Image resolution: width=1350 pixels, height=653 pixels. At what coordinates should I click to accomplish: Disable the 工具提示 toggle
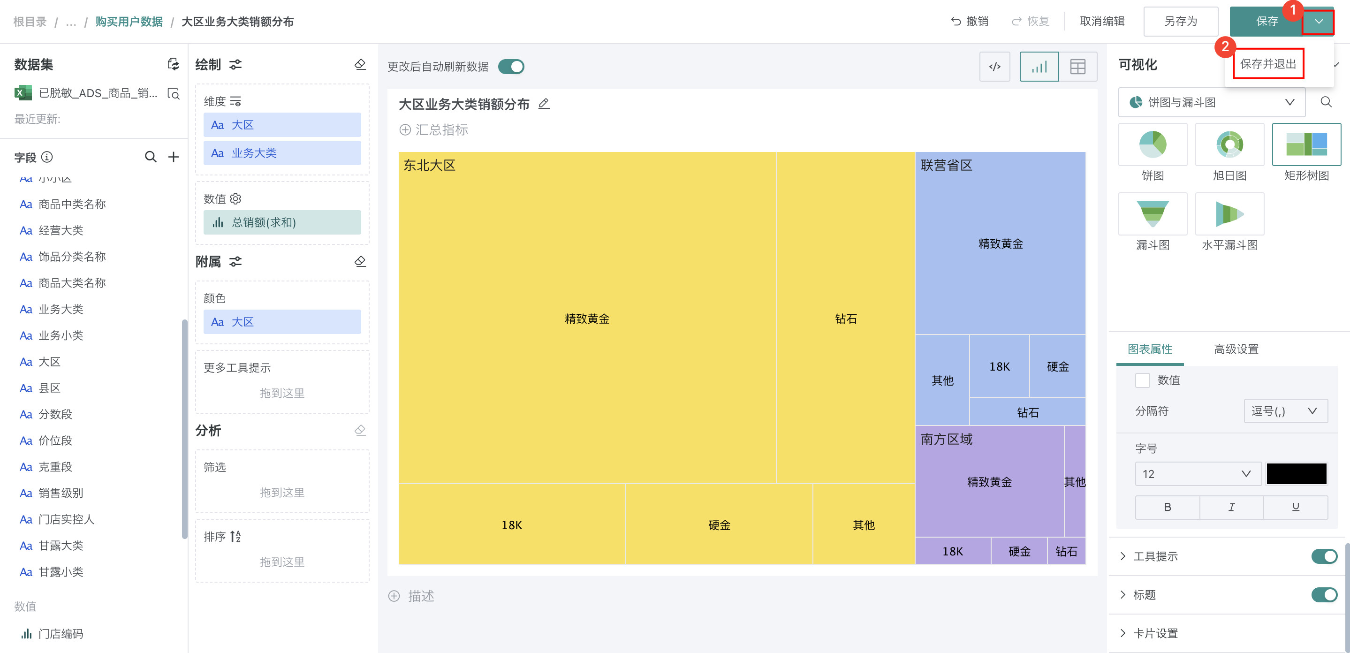(x=1324, y=556)
